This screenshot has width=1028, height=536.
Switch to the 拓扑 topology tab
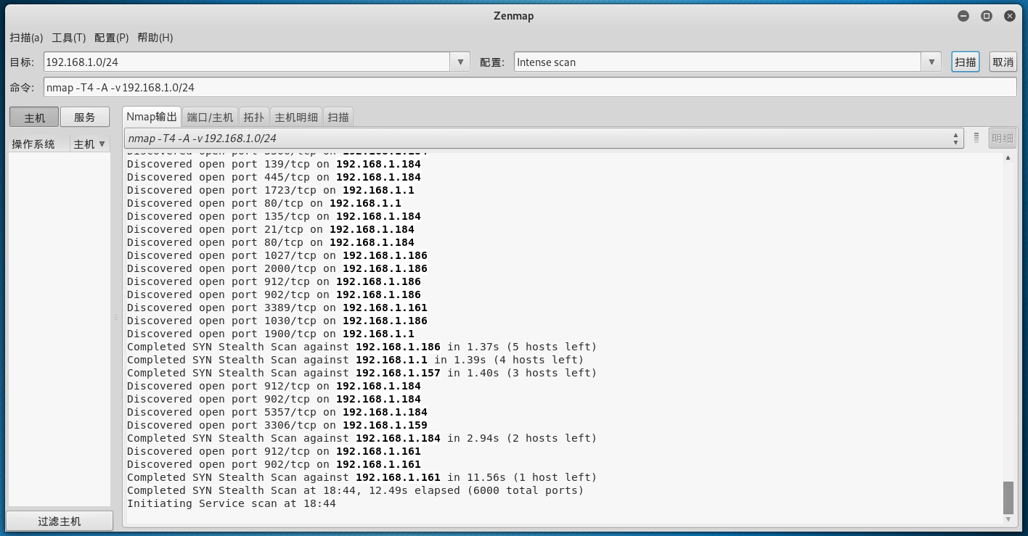click(x=254, y=117)
